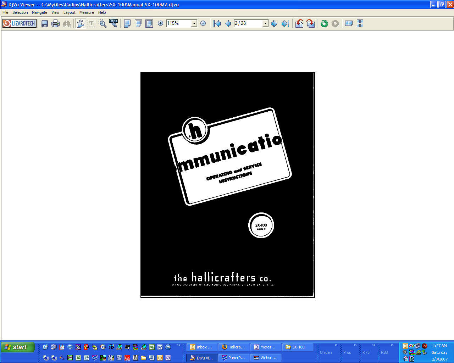Click the grayed forward navigation icon
Viewport: 454px width, 363px height.
pyautogui.click(x=335, y=23)
